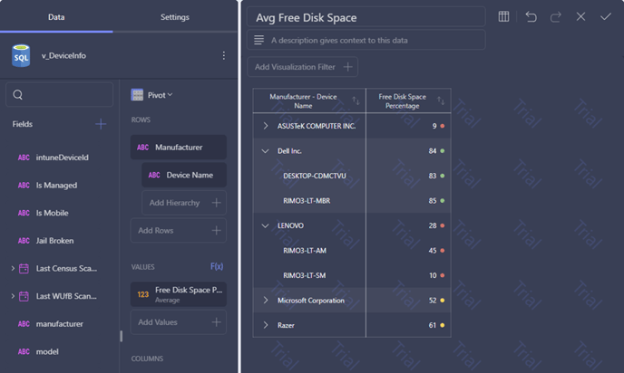Sort by the Free Disk Space Percentage column
The image size is (624, 373).
[x=441, y=100]
